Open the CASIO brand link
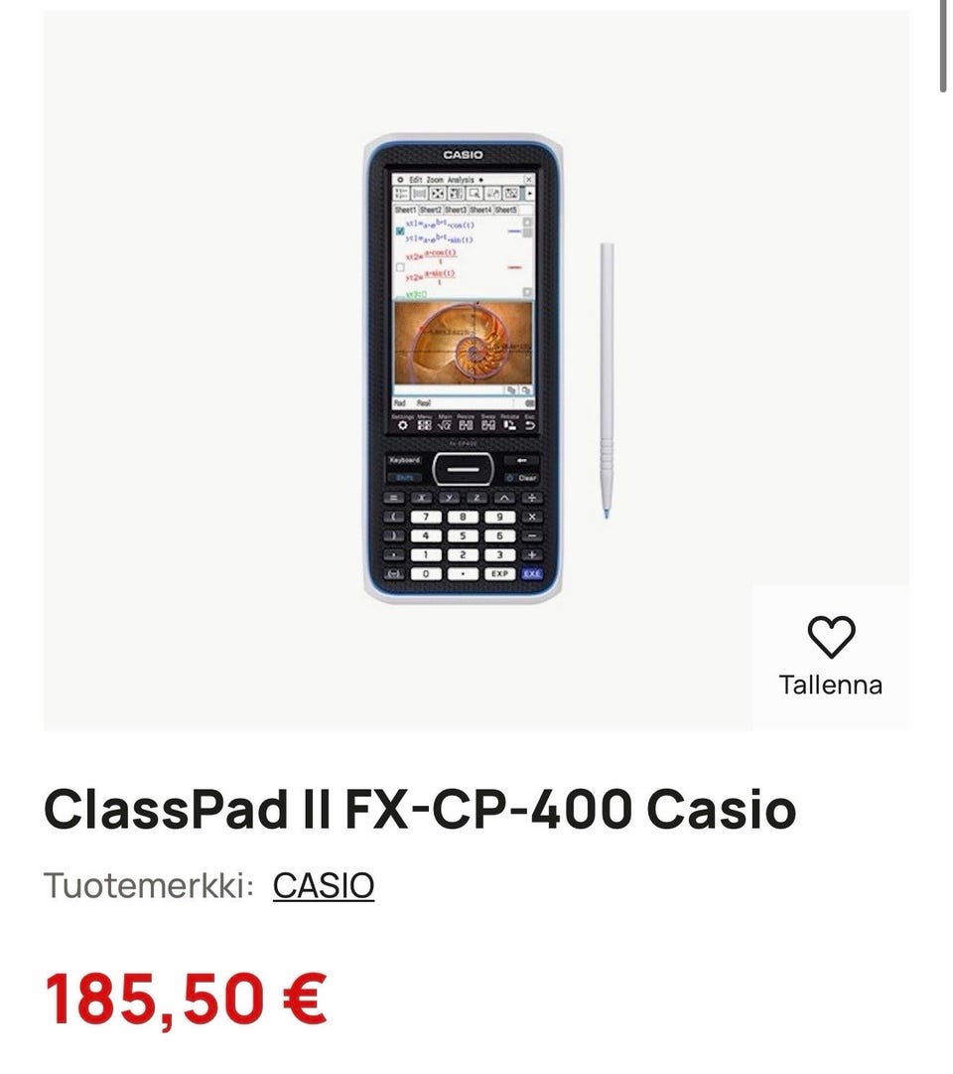Viewport: 953px width, 1074px height. coord(324,885)
